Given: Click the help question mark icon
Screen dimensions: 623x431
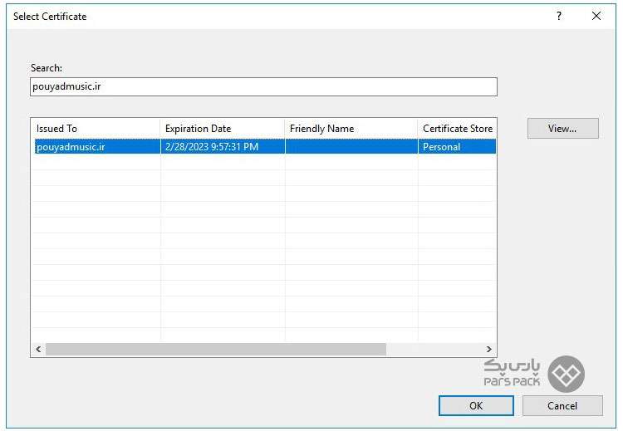Looking at the screenshot, I should (559, 16).
